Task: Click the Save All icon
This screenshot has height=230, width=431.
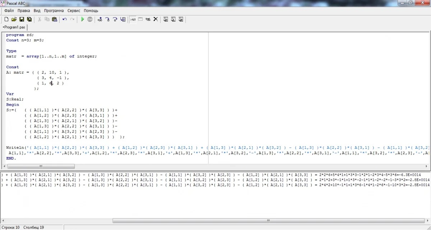Action: [x=29, y=19]
